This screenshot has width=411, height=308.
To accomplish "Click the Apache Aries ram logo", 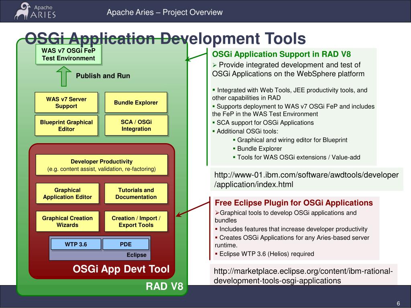I will [35, 11].
